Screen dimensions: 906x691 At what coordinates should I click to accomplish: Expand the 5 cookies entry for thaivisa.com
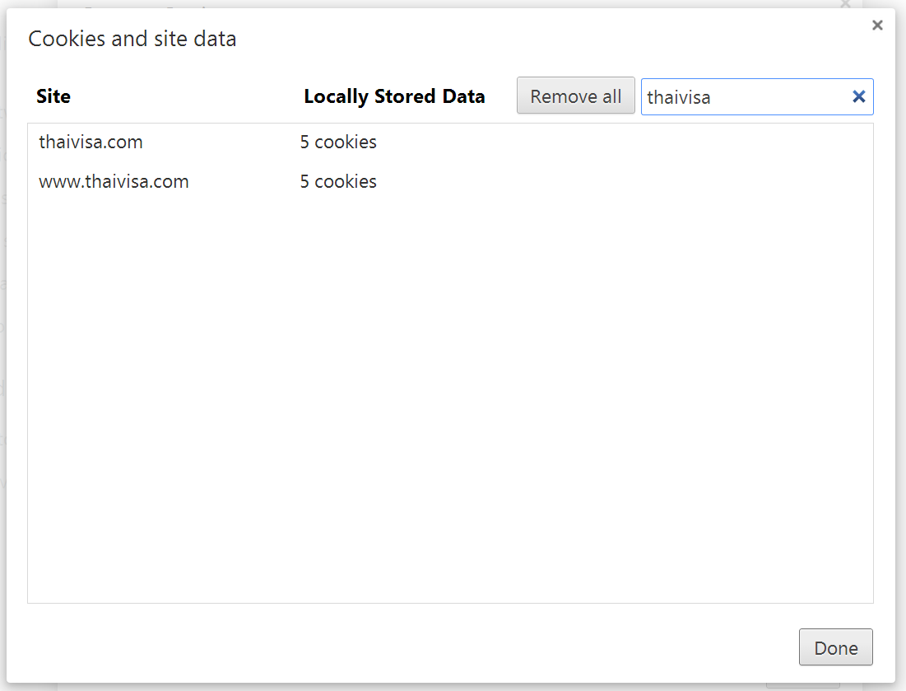[338, 142]
